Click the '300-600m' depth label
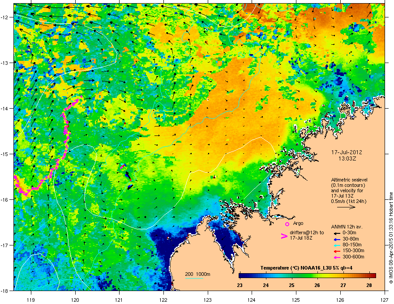 (x=353, y=257)
